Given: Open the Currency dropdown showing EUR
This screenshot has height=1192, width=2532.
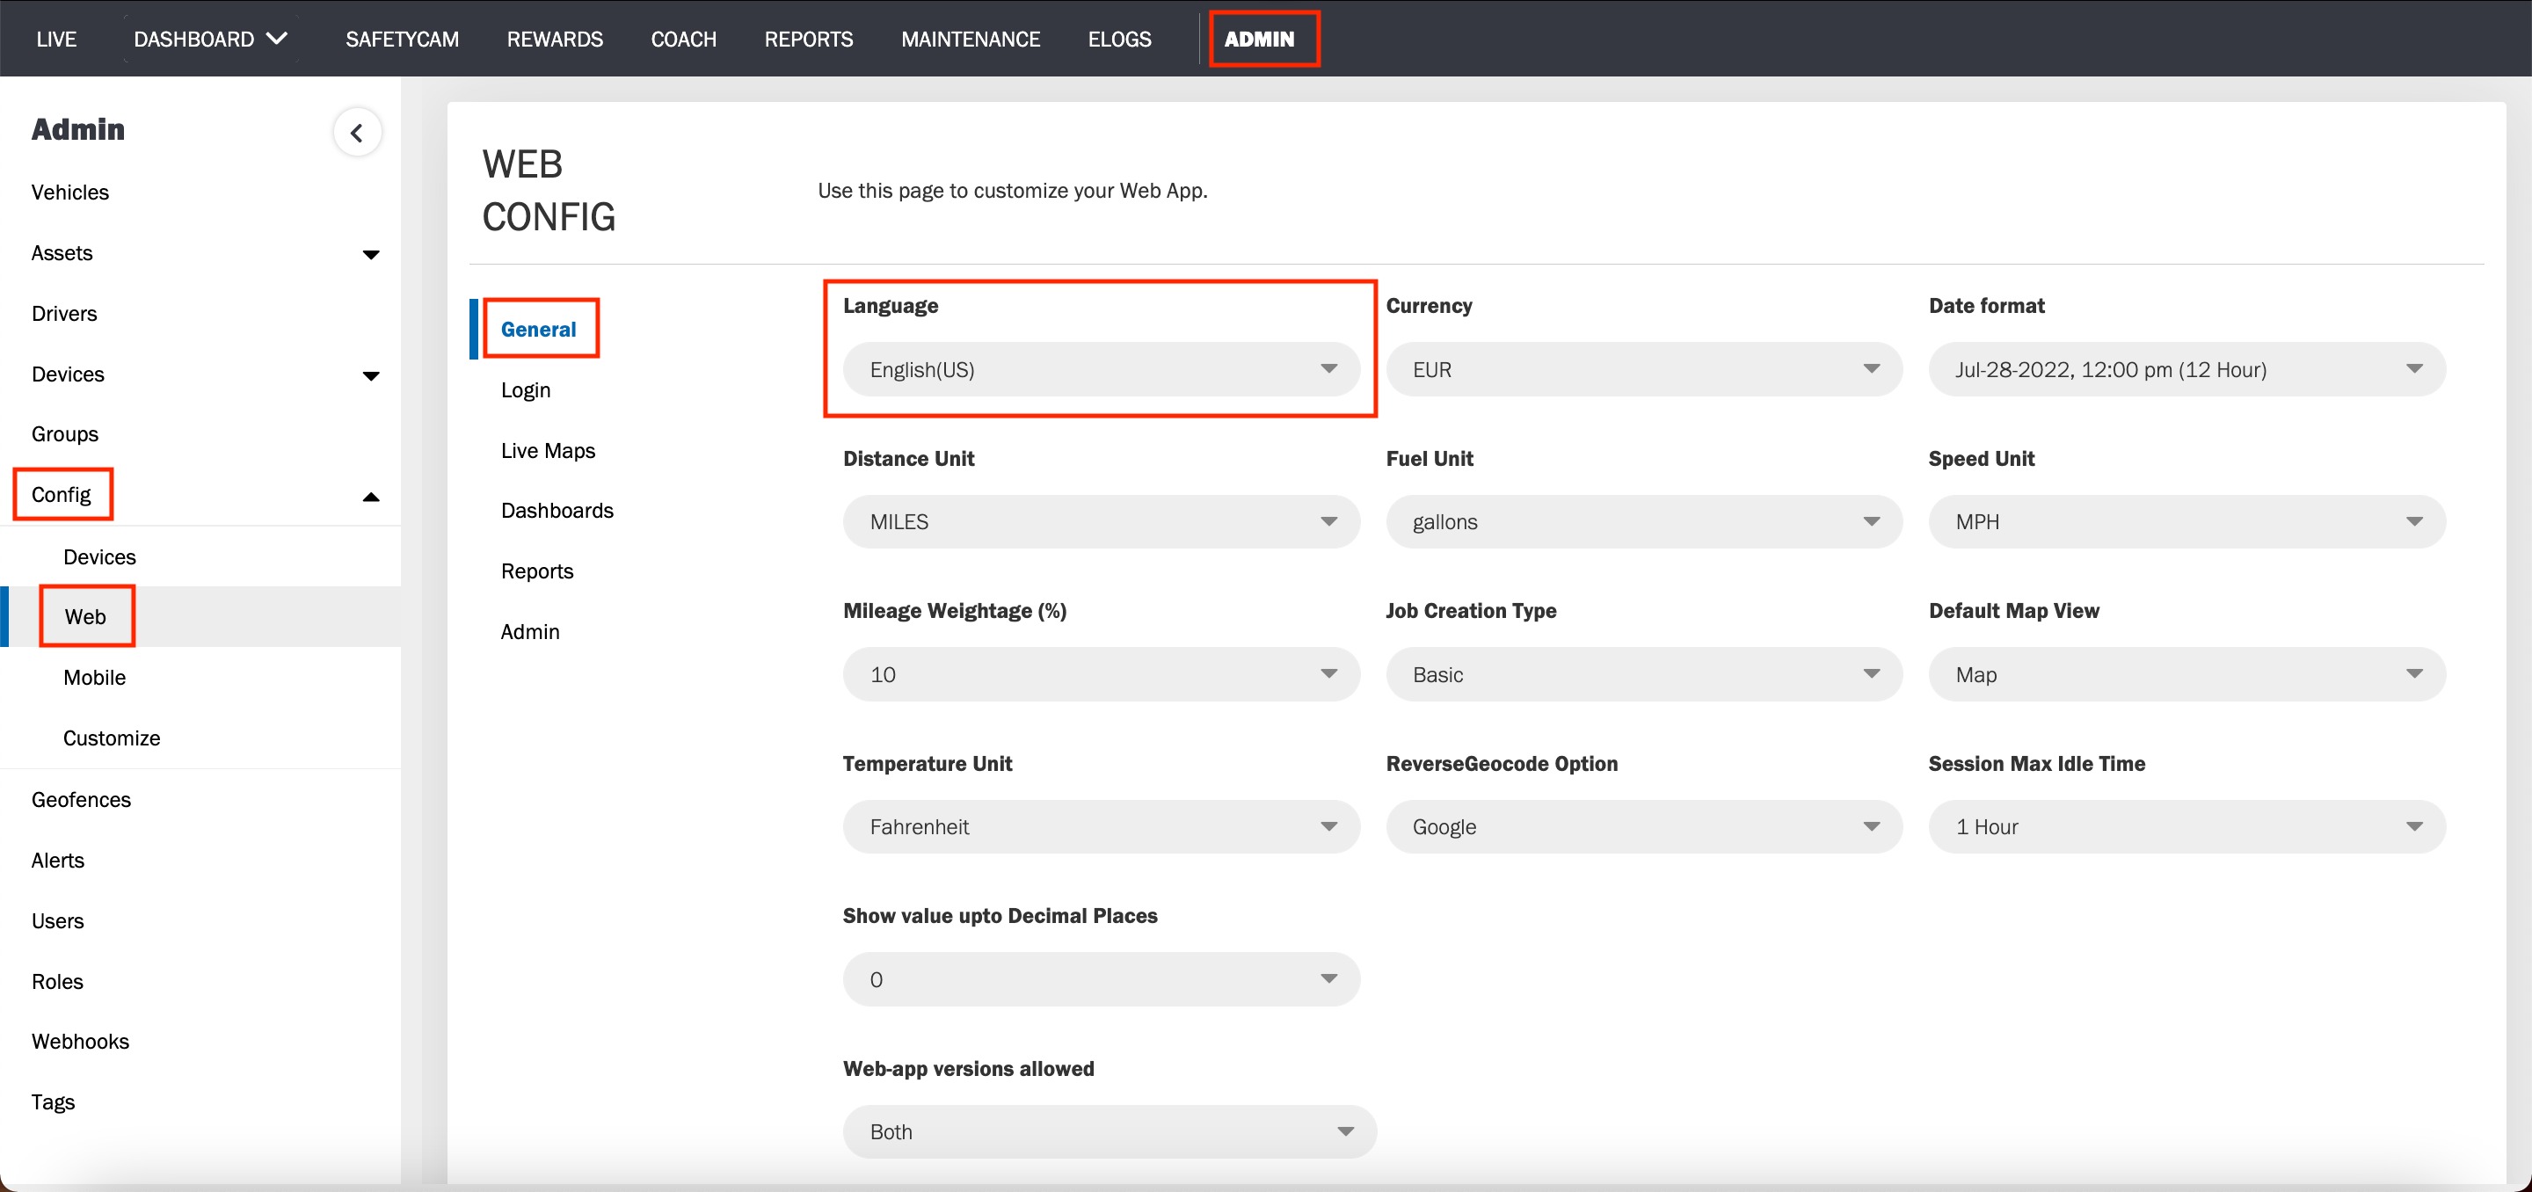Looking at the screenshot, I should pyautogui.click(x=1643, y=369).
